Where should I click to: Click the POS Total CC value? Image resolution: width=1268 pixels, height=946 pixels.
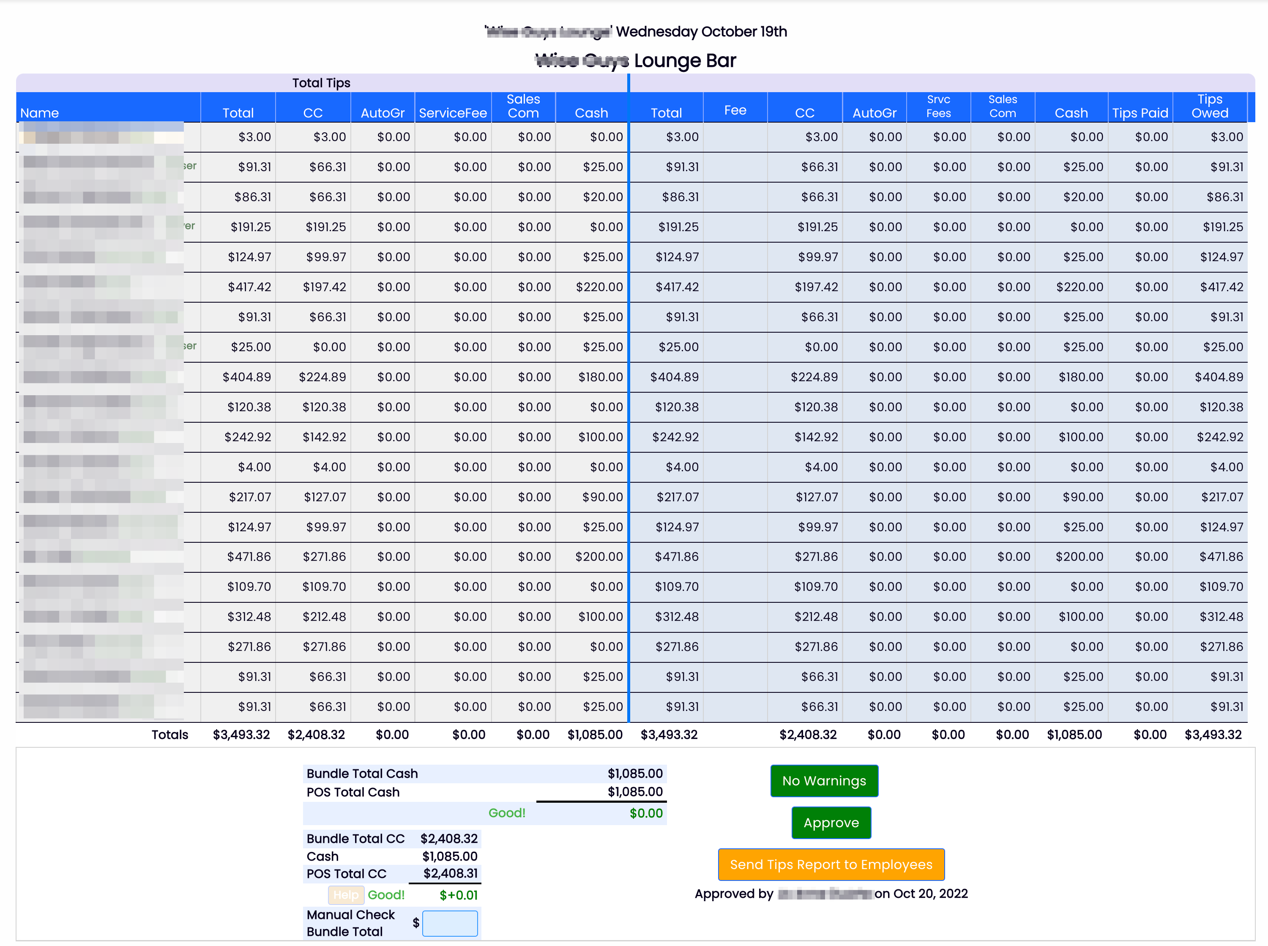click(x=450, y=873)
